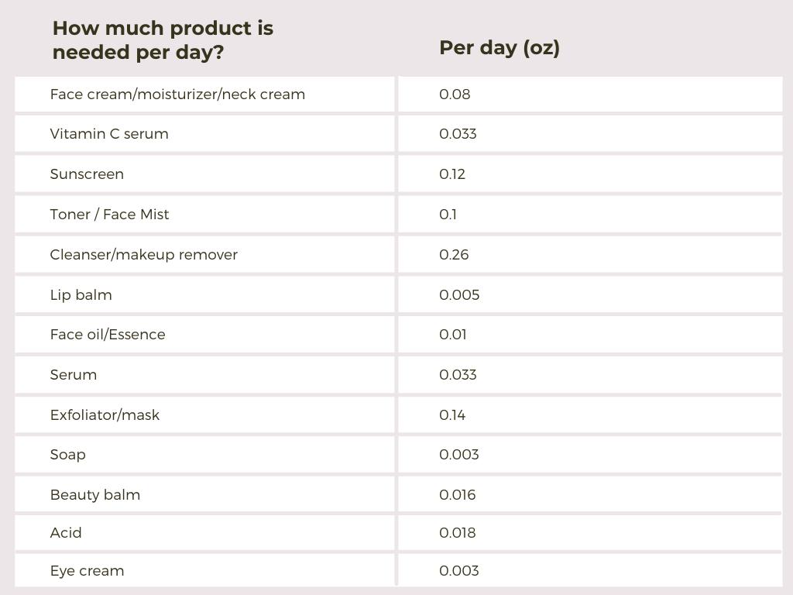Screen dimensions: 793x595
Task: Select the "Per day (oz)" column header
Action: point(499,48)
